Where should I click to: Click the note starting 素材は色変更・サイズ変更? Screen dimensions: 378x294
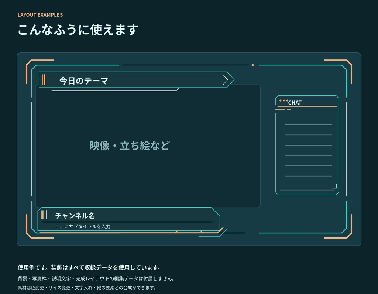[87, 288]
